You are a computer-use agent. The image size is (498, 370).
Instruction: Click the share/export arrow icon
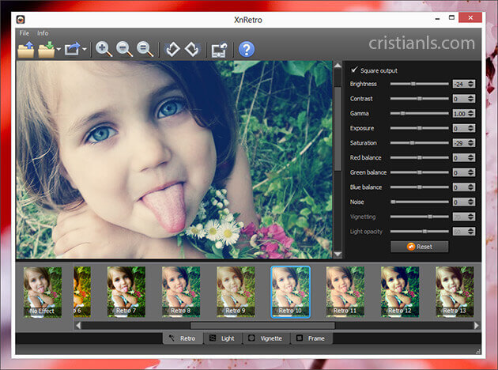point(74,49)
